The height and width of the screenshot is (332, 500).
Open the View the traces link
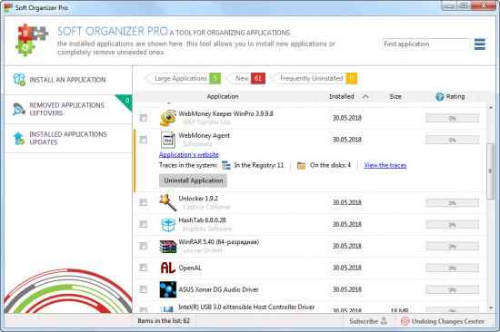pos(385,165)
